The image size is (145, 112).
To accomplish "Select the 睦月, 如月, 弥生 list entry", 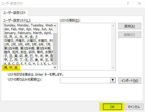I will point(28,52).
